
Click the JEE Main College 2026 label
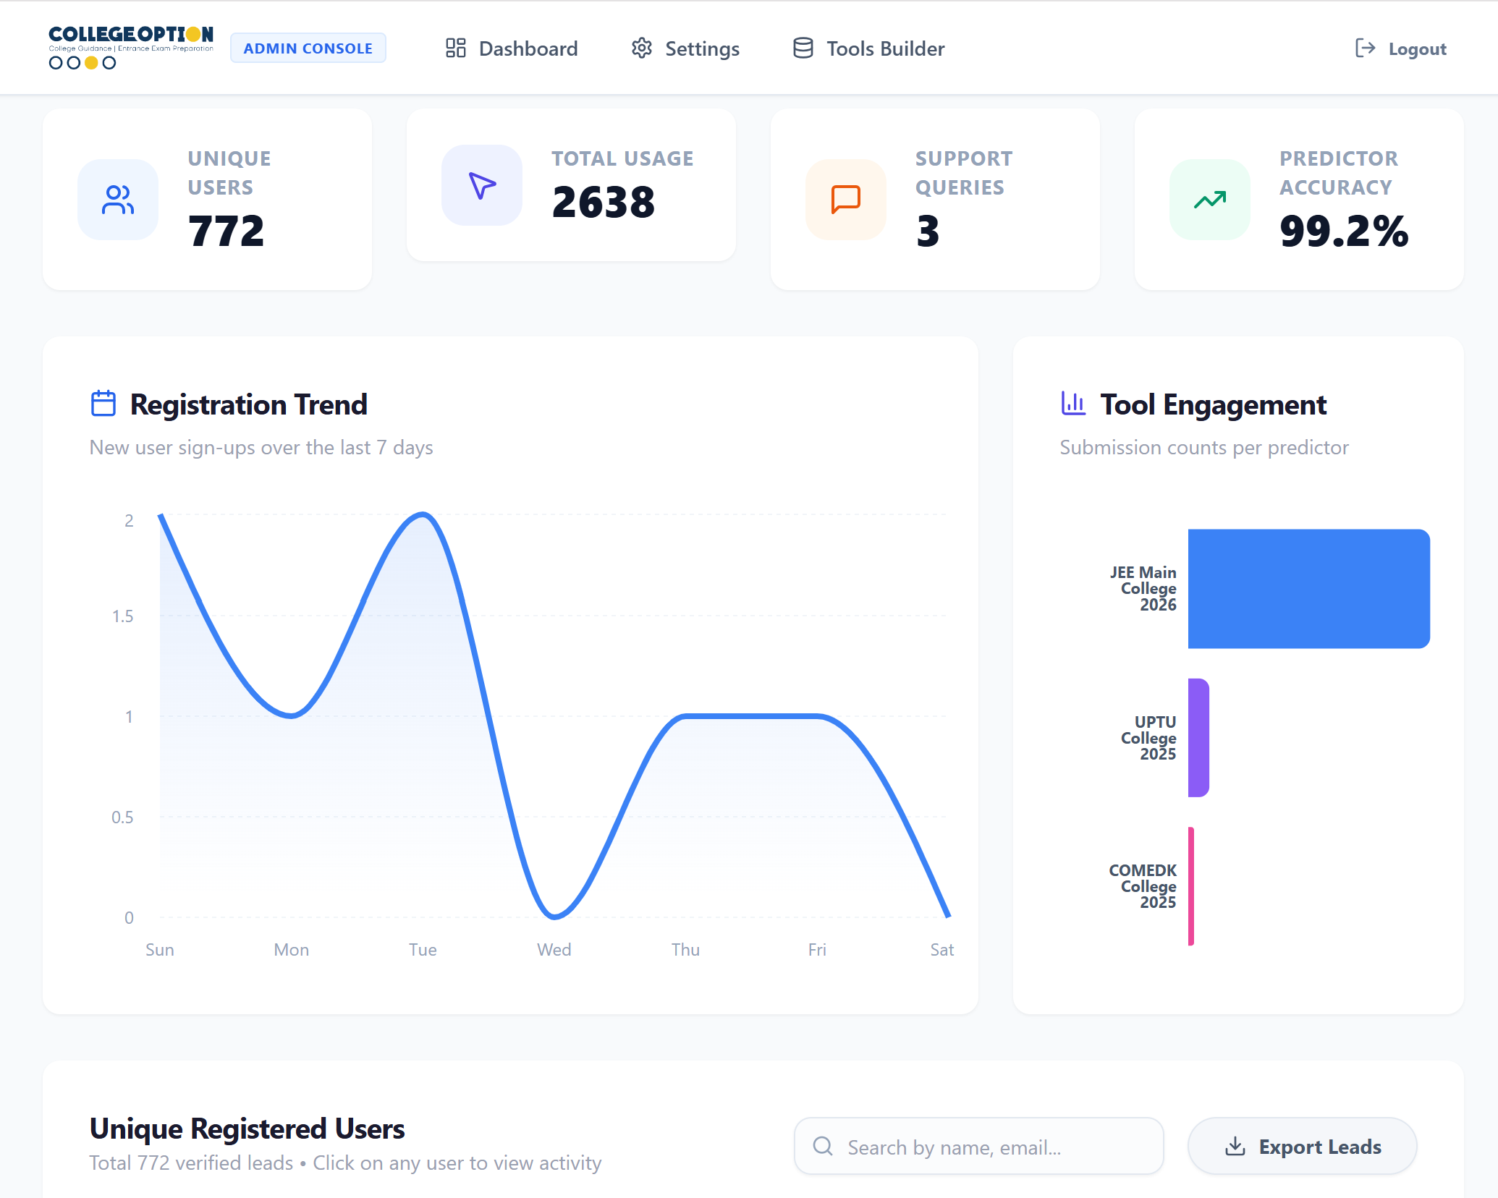1143,589
